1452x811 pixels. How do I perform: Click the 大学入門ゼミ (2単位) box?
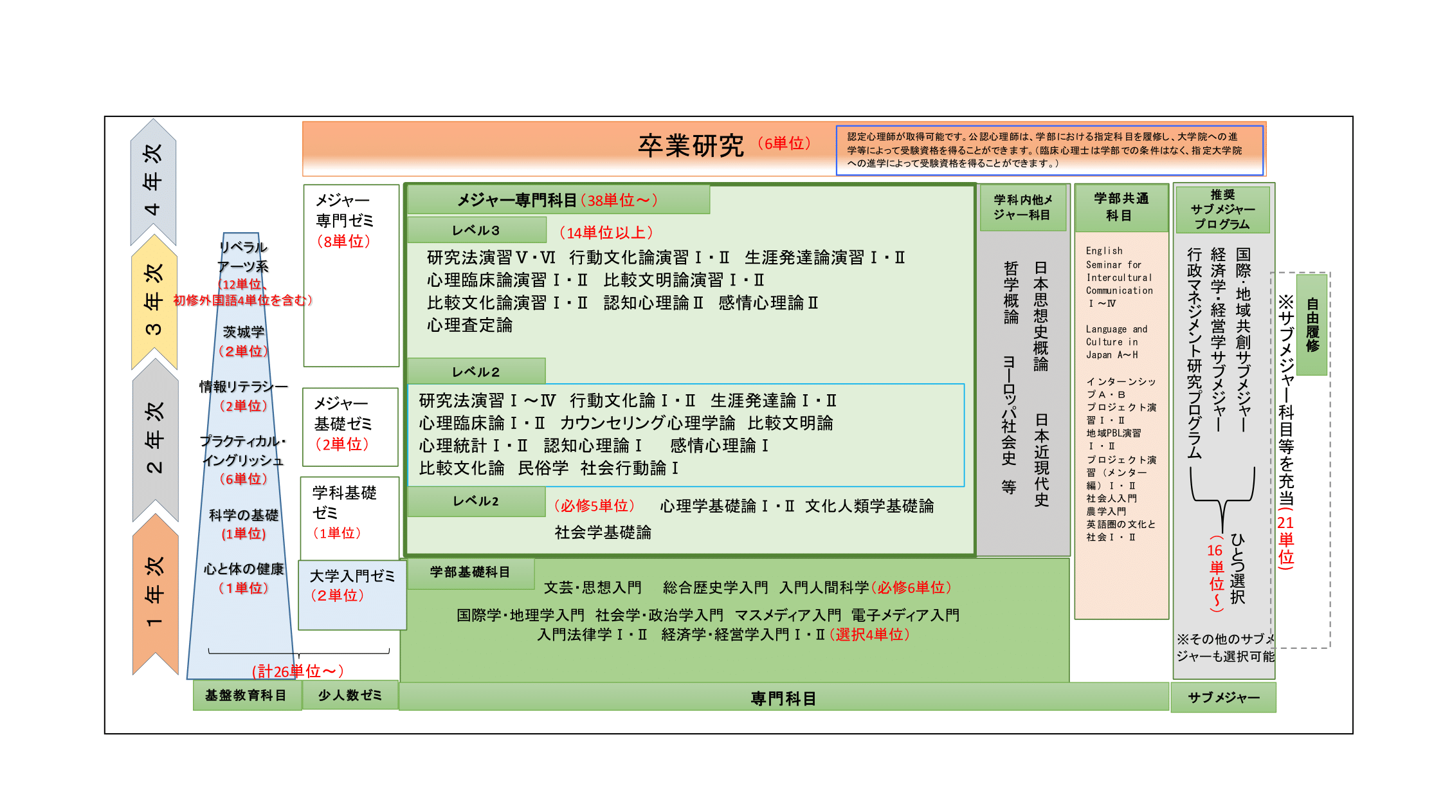pos(352,595)
